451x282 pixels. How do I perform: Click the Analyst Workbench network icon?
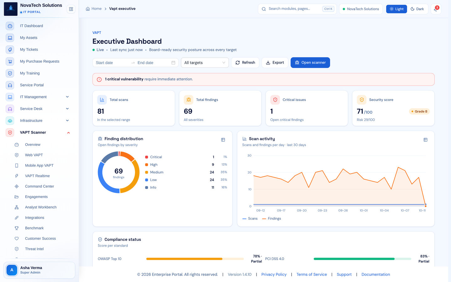(17, 207)
